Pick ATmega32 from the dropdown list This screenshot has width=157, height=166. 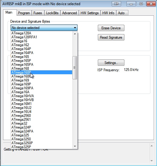[x=41, y=123]
